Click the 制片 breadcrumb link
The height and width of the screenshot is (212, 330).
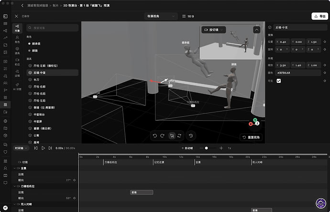55,5
